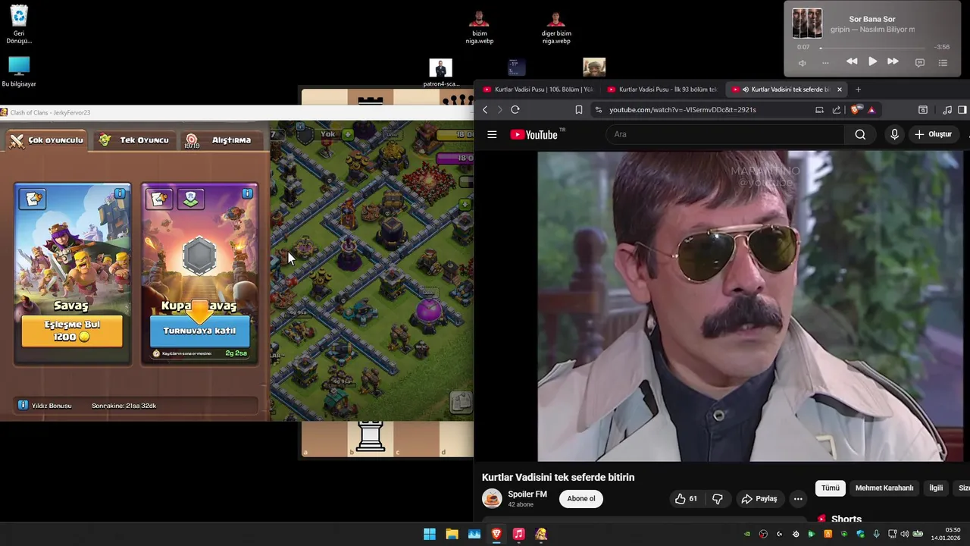Click the NVIDIA tray icon

click(747, 535)
